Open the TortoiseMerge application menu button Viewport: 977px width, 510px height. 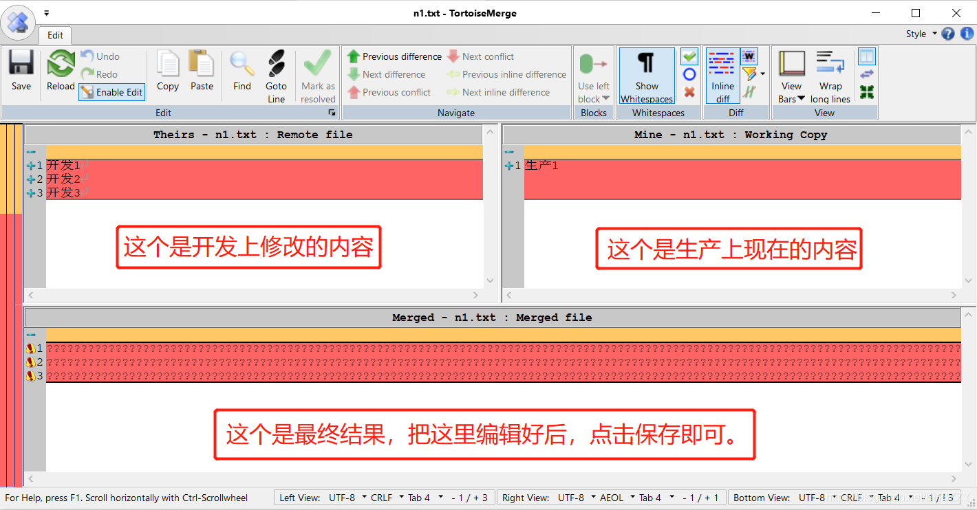[x=18, y=23]
